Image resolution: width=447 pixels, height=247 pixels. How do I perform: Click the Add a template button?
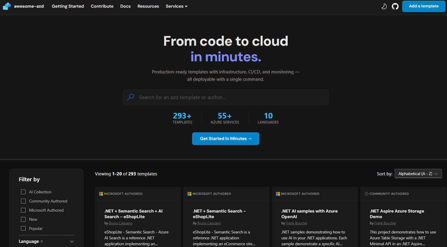424,6
